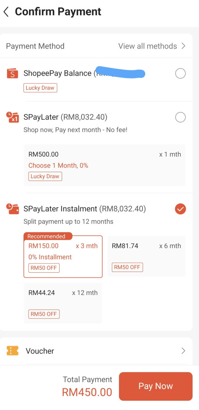The image size is (199, 410).
Task: Select the recommended RM150.00 x 3 mth plan
Action: pyautogui.click(x=63, y=256)
